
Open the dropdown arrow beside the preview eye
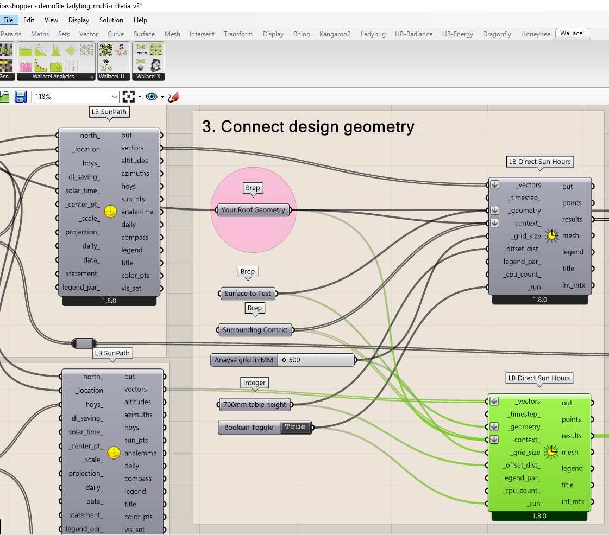coord(162,97)
